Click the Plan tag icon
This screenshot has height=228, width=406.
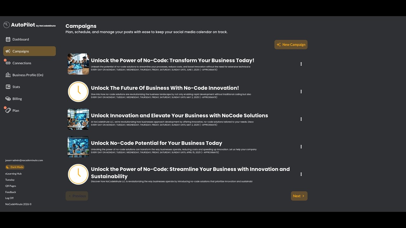(x=8, y=111)
